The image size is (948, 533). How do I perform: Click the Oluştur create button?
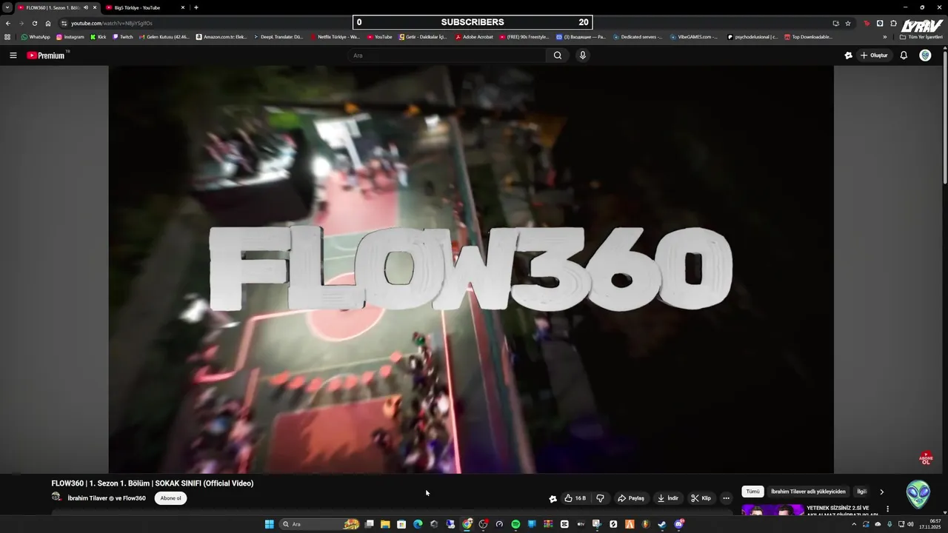tap(874, 56)
